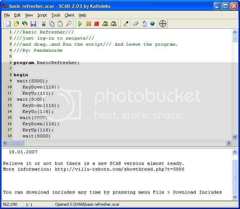Open the File menu
Screen dimensions: 240x209
[x=7, y=15]
